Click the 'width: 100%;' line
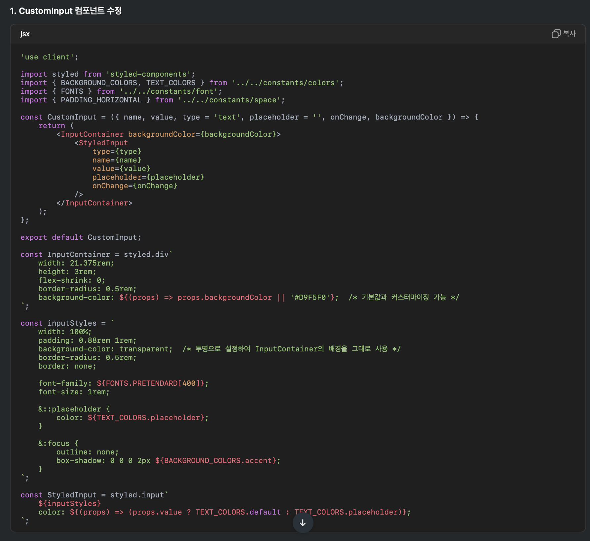The height and width of the screenshot is (541, 590). 65,332
